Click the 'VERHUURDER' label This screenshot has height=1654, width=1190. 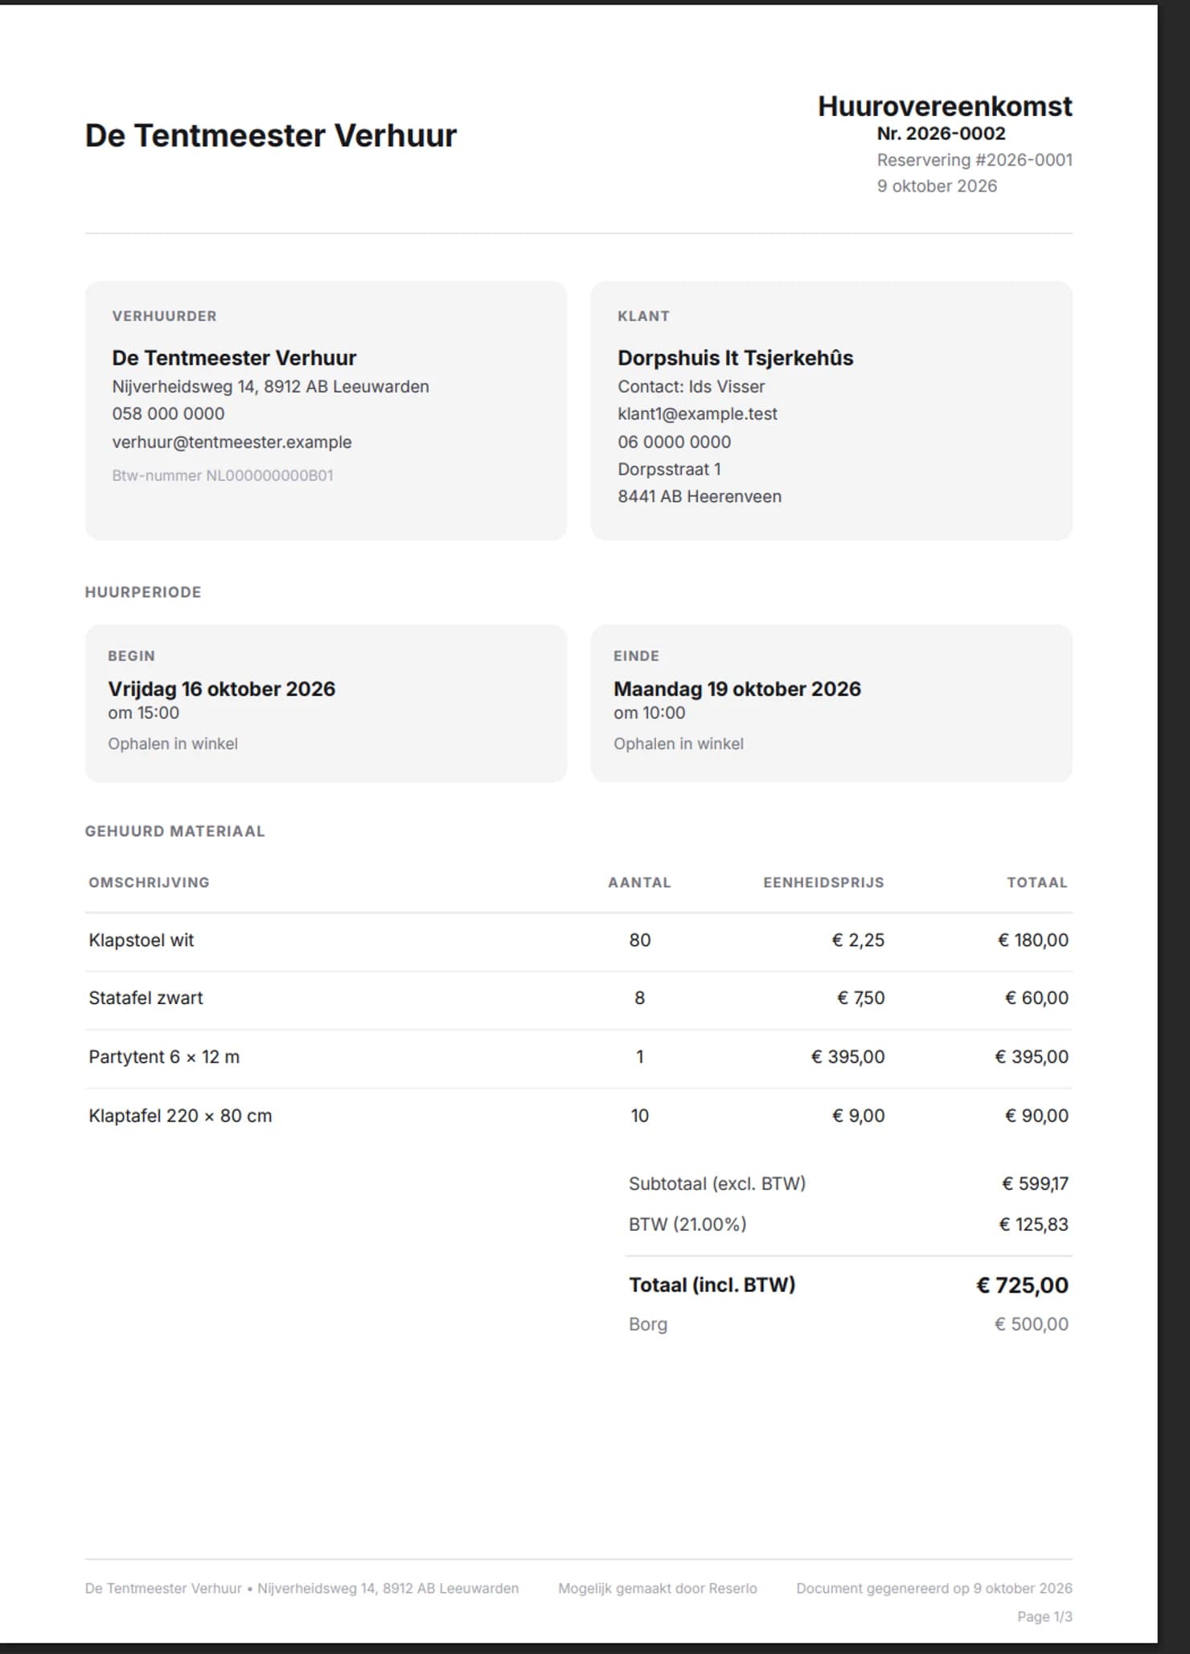point(164,316)
